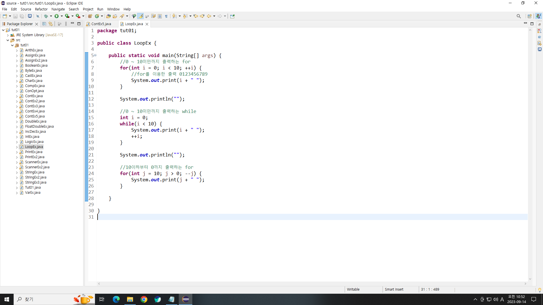Open the Refactor menu
Image resolution: width=543 pixels, height=305 pixels.
[x=41, y=9]
